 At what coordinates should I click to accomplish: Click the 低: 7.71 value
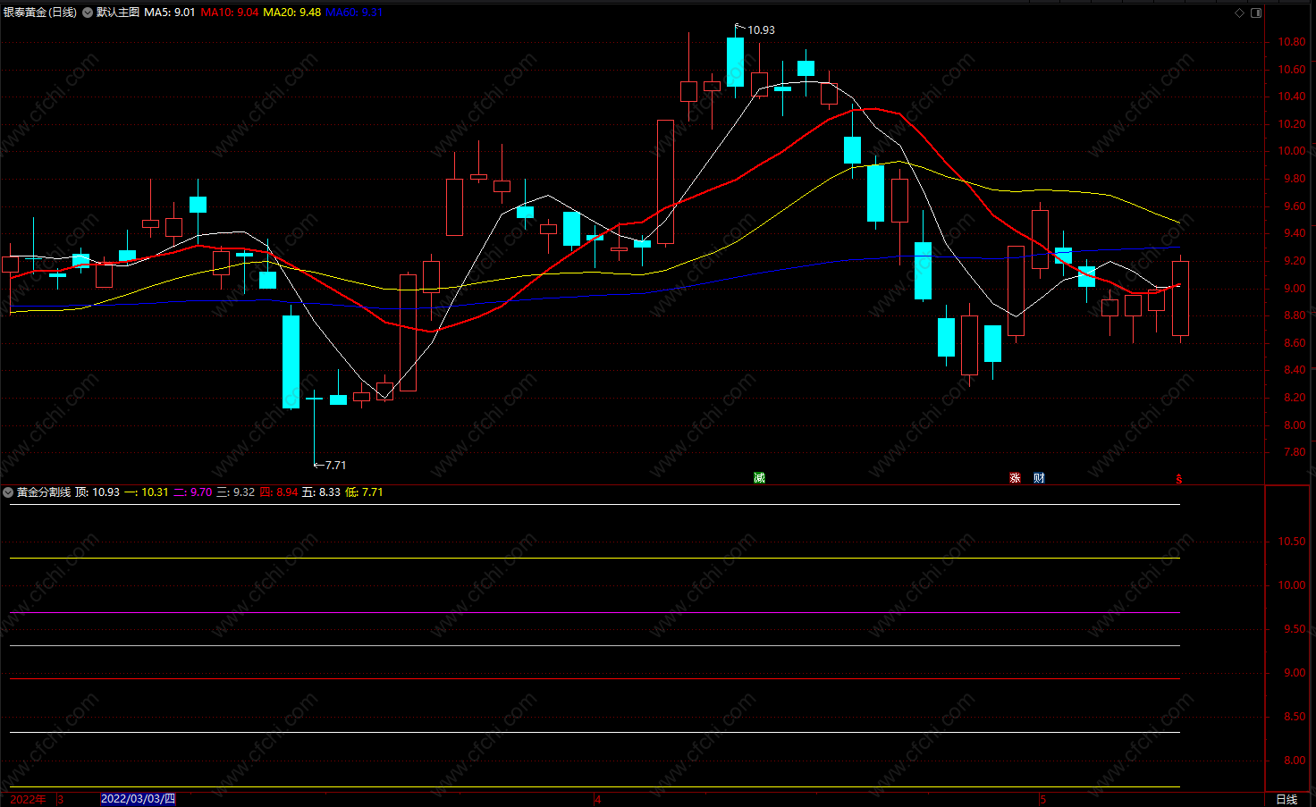365,492
